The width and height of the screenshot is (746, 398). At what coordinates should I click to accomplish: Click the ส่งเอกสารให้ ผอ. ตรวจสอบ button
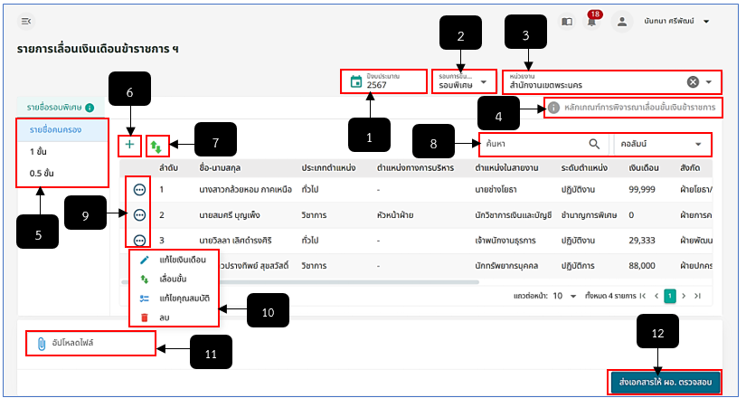click(665, 383)
